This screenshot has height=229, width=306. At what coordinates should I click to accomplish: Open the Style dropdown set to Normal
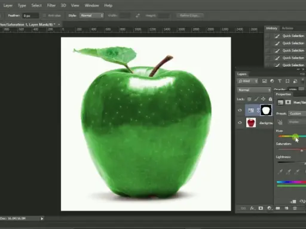pyautogui.click(x=92, y=16)
